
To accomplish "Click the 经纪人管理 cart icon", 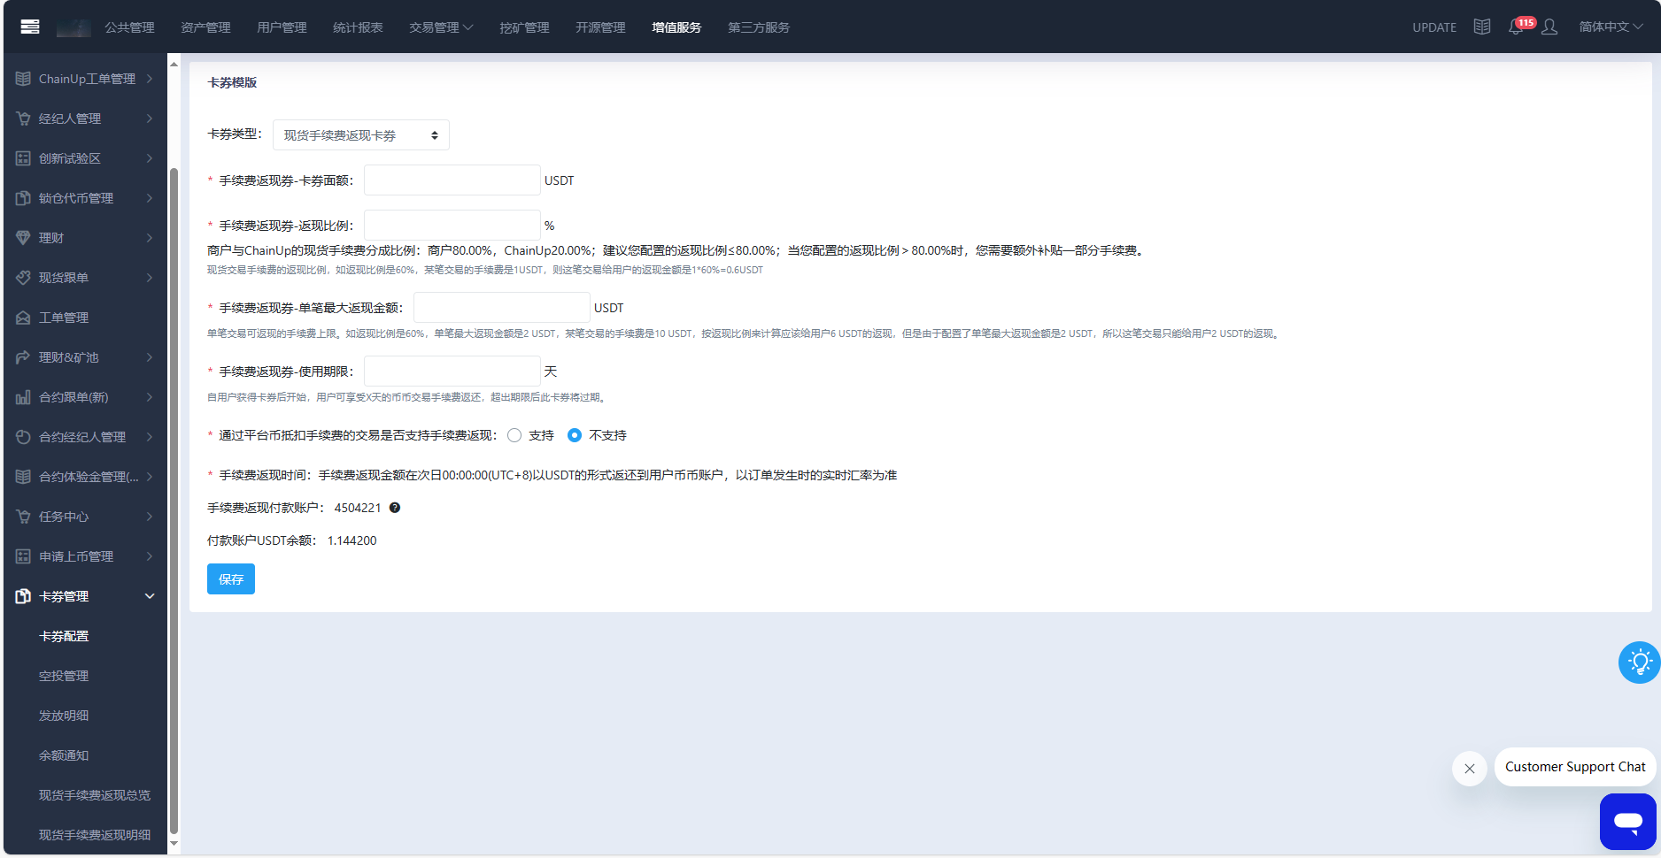I will [23, 119].
